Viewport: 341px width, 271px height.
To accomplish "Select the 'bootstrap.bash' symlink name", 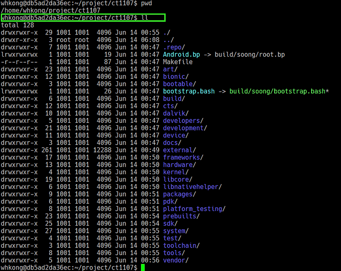I will 189,91.
